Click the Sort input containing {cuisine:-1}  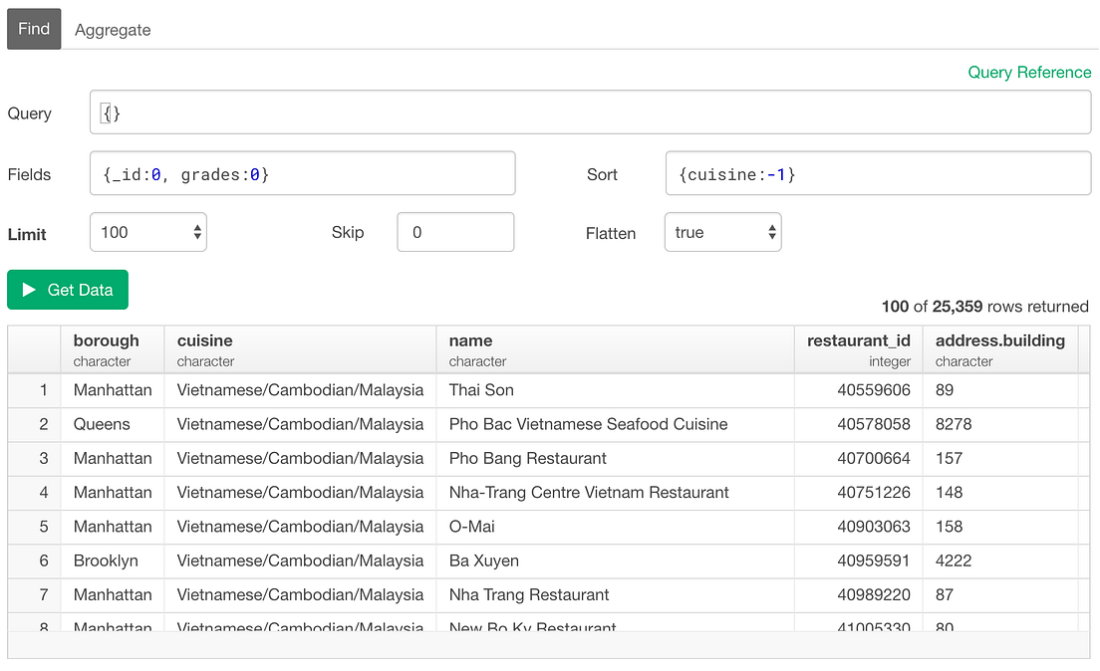click(877, 172)
